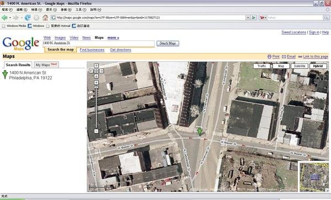331x200 pixels.
Task: Pan the map down with arrow button
Action: click(96, 76)
